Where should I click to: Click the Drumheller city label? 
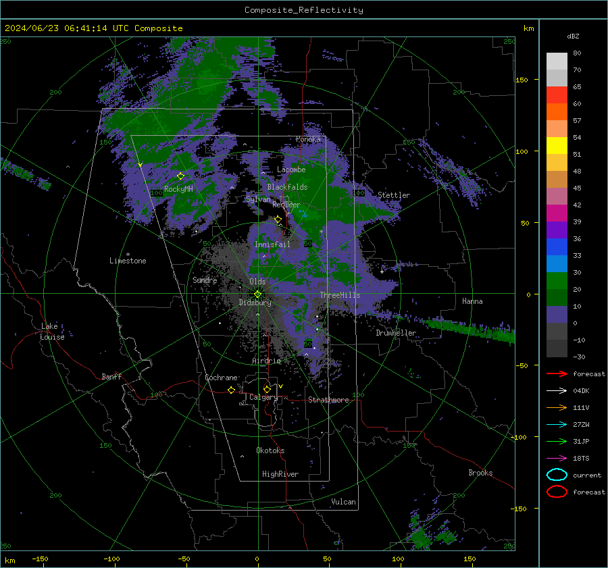[396, 333]
